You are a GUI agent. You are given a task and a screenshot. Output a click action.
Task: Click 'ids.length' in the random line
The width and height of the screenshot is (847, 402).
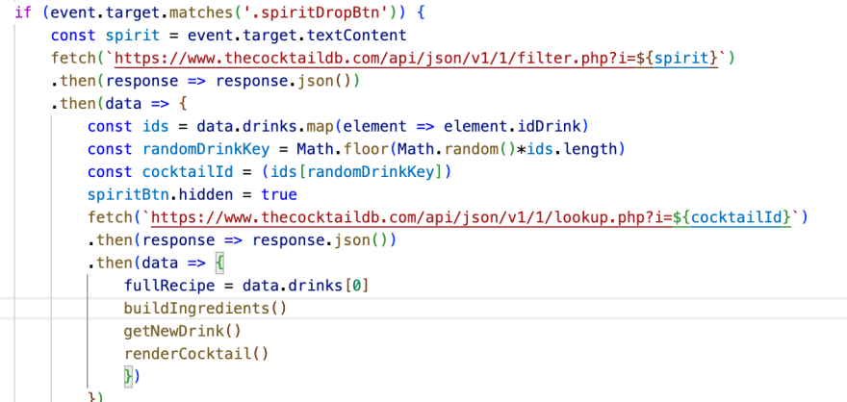pyautogui.click(x=572, y=149)
